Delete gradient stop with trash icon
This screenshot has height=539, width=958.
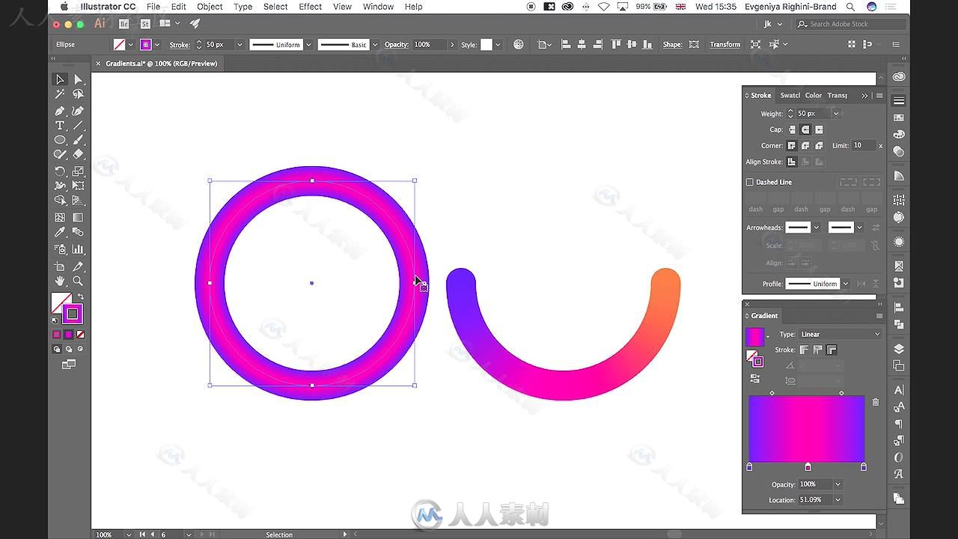(876, 402)
